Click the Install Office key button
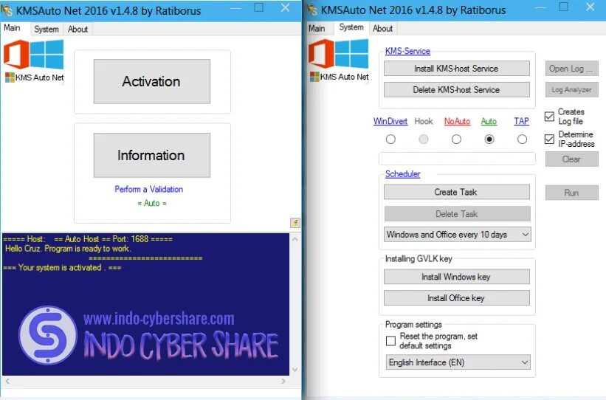 [456, 298]
